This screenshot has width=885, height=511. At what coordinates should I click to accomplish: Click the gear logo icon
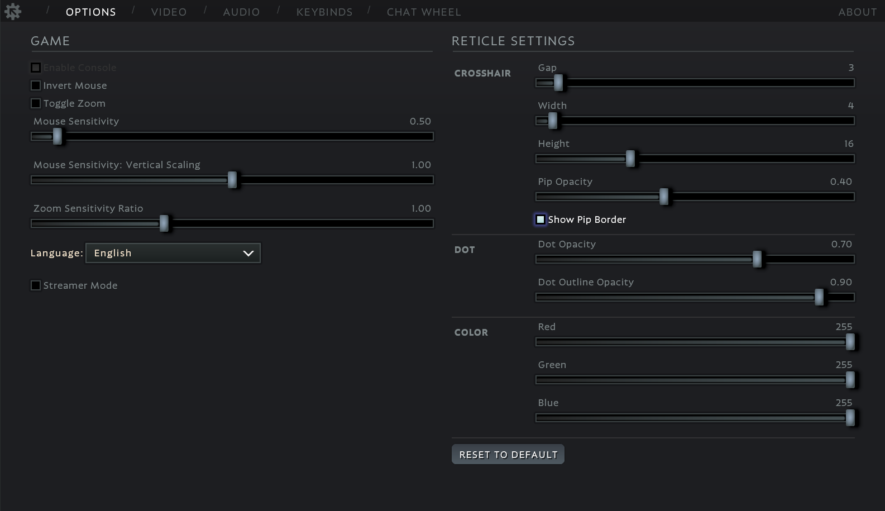point(12,12)
